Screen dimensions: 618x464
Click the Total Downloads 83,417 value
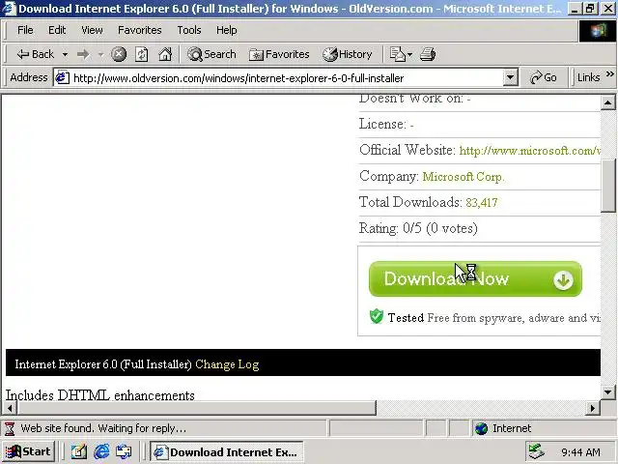482,203
